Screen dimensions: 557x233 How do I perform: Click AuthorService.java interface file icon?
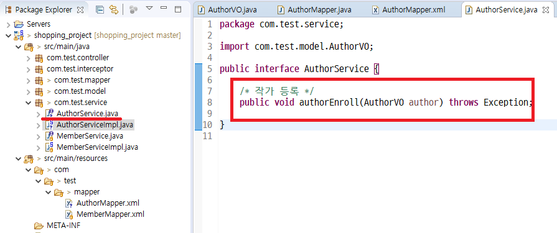coord(49,114)
